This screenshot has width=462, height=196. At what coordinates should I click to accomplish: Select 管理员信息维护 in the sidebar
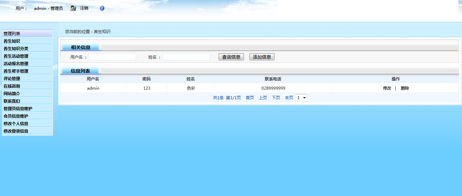[27, 108]
